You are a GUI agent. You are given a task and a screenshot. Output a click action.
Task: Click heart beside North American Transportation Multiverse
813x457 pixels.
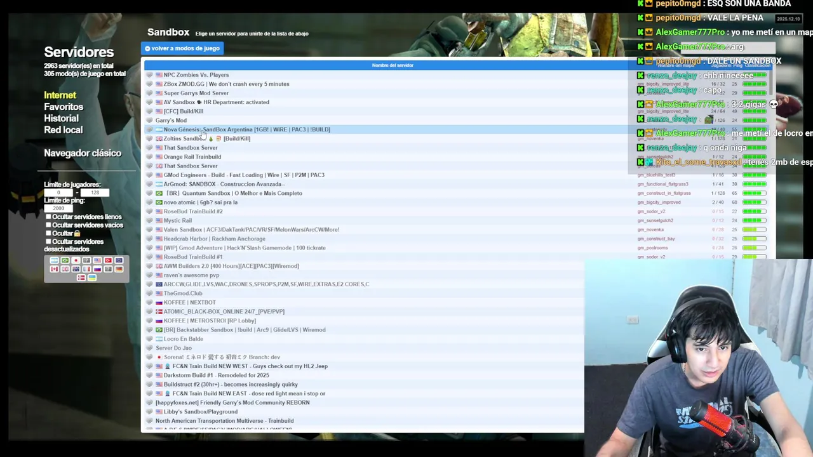tap(150, 421)
